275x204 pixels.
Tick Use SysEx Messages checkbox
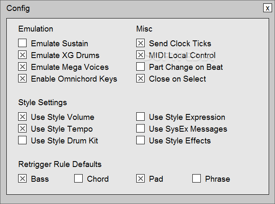tap(140, 128)
